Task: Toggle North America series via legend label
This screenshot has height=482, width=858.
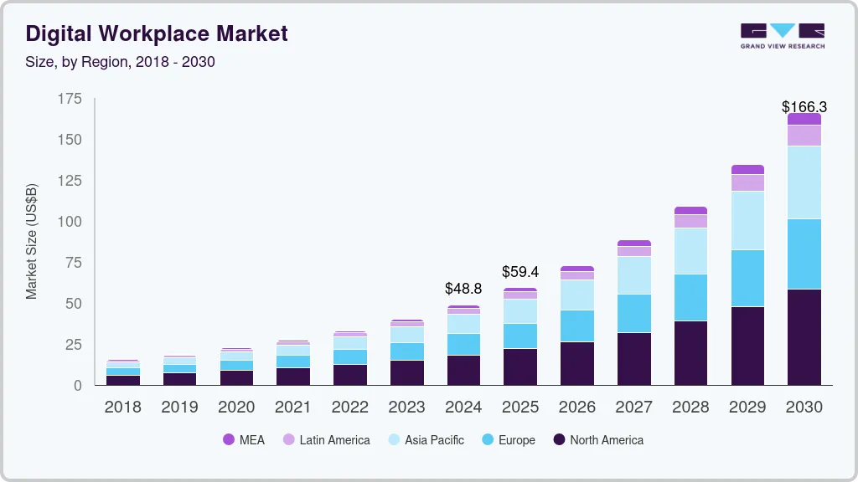Action: pyautogui.click(x=607, y=439)
